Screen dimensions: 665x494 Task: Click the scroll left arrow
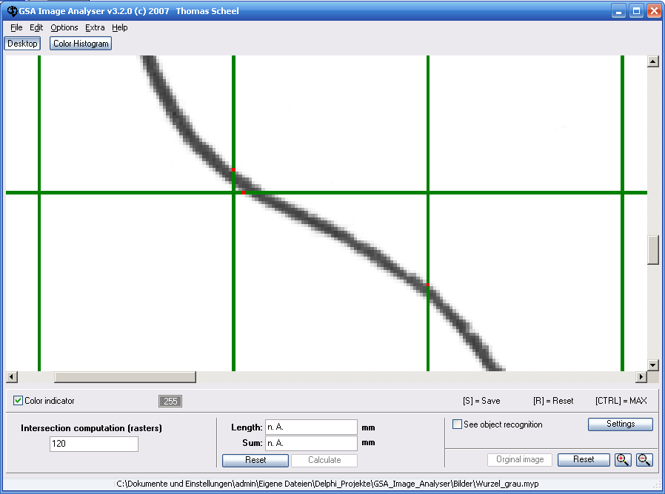coord(11,376)
